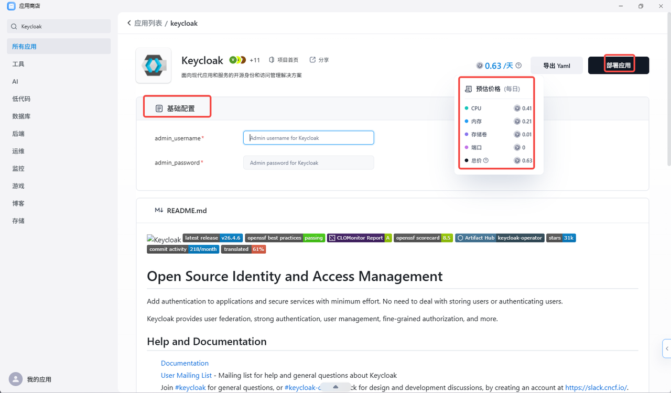Image resolution: width=671 pixels, height=393 pixels.
Task: Click the help icon after 0.63 /天
Action: click(518, 65)
